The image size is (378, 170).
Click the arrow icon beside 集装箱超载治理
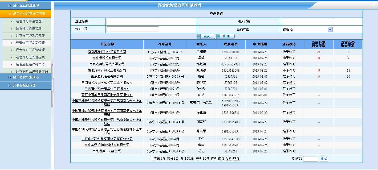(x=10, y=86)
